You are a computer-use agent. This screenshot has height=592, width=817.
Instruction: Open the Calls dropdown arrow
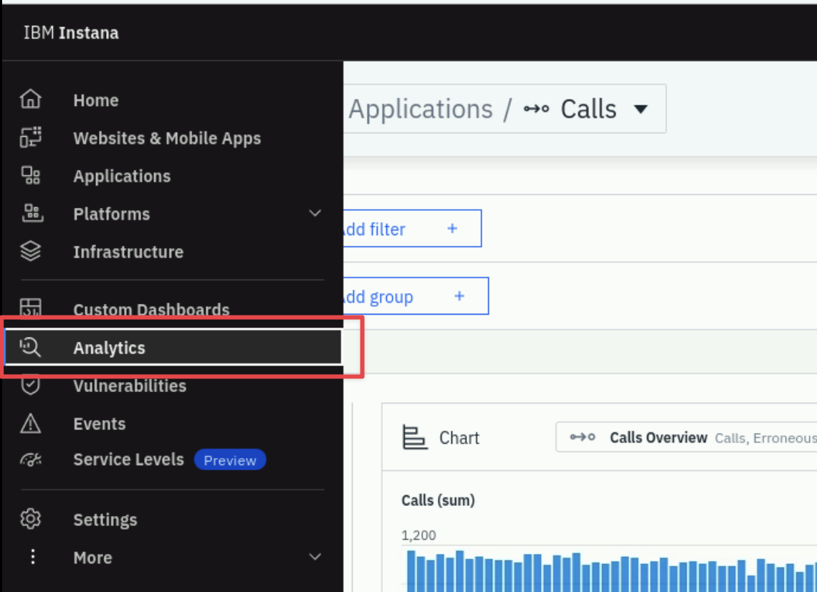click(641, 110)
